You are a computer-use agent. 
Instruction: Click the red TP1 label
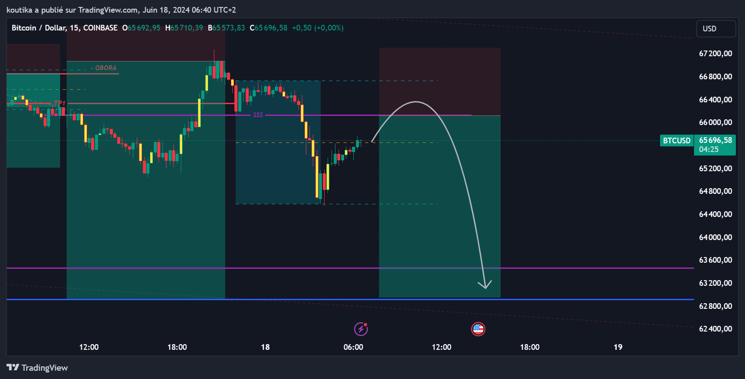(x=60, y=103)
